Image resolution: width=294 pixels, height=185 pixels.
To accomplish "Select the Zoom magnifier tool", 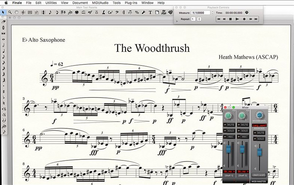I will pyautogui.click(x=10, y=12).
